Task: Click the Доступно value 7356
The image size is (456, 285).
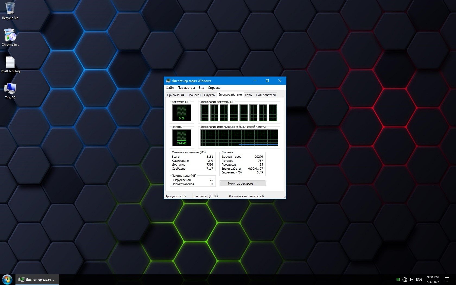Action: 210,164
